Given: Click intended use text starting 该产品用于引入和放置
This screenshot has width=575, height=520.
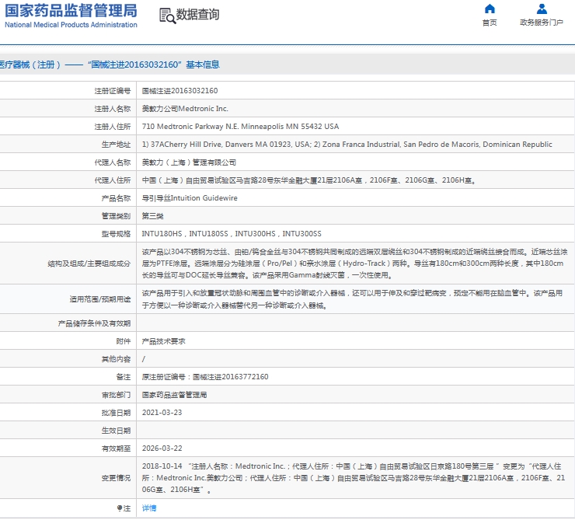Looking at the screenshot, I should click(352, 299).
